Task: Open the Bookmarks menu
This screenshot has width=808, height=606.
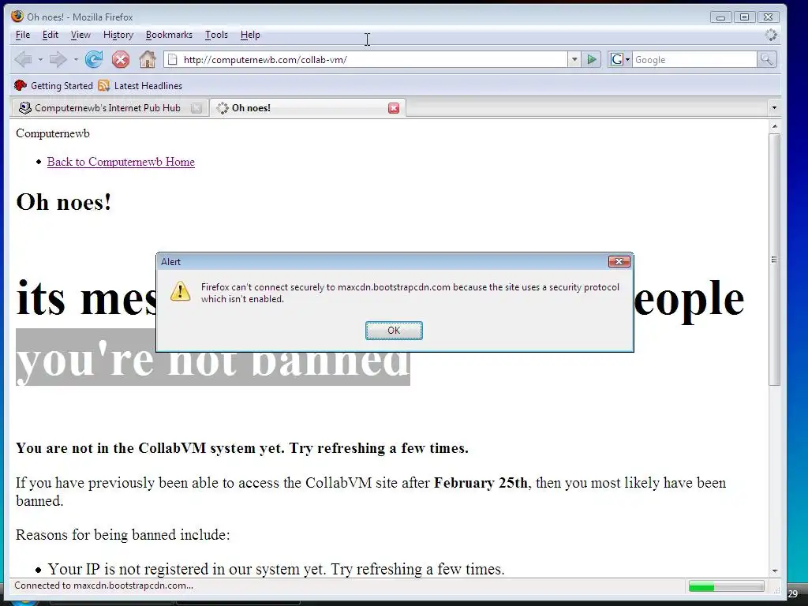Action: [169, 35]
